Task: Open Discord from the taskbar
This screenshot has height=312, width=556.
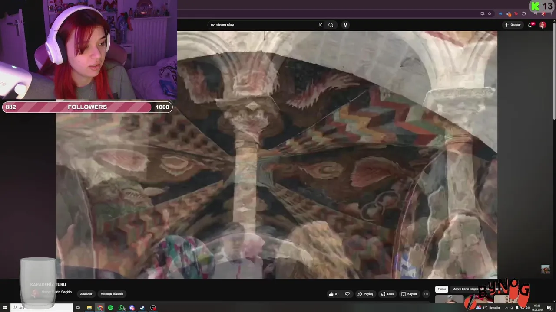Action: tap(132, 308)
